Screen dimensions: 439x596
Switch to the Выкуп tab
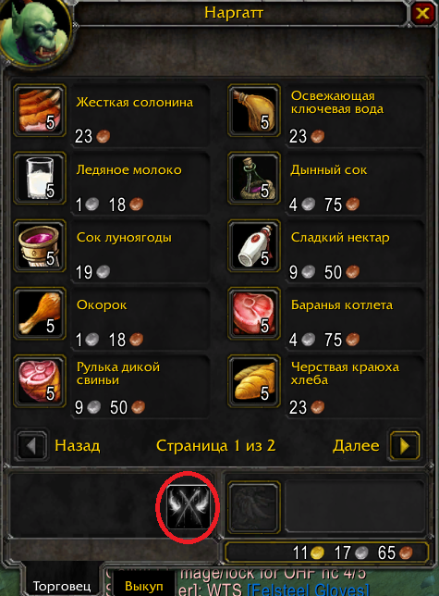coord(144,586)
